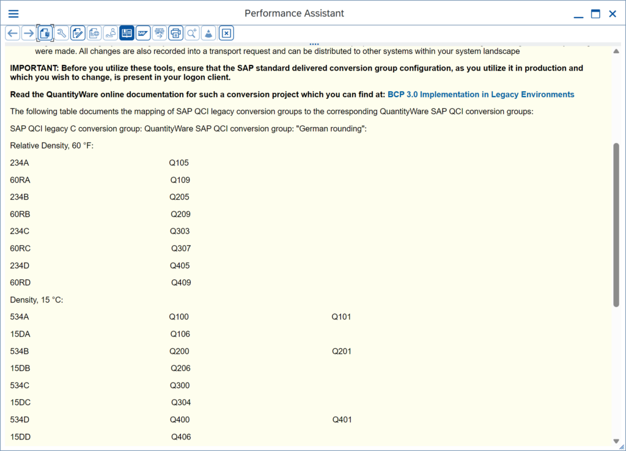Select the value Q406
This screenshot has height=451, width=626.
[181, 437]
